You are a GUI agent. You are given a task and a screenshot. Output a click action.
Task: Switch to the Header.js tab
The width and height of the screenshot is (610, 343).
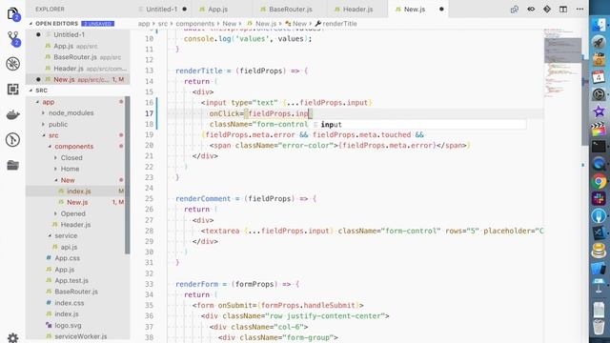point(358,9)
